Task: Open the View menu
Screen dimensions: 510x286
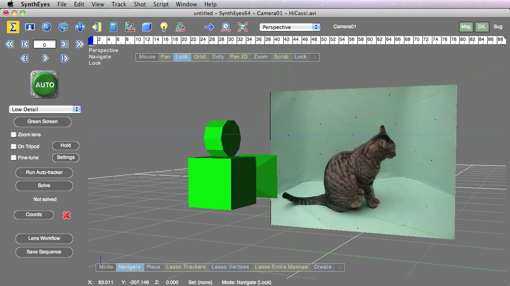Action: 98,4
